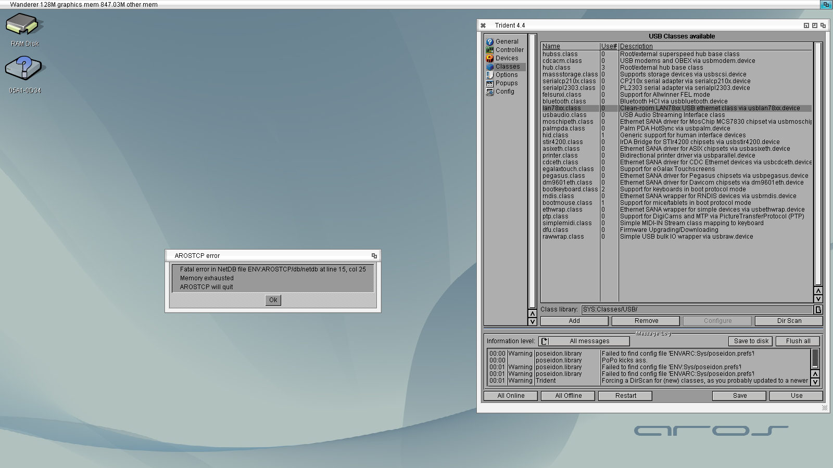833x468 pixels.
Task: Click the Wanderer screen depth gadget
Action: coord(826,5)
